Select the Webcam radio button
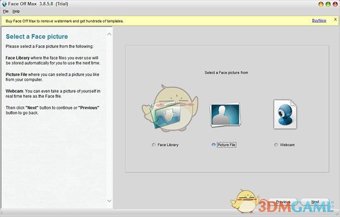The height and width of the screenshot is (217, 340). pos(276,145)
